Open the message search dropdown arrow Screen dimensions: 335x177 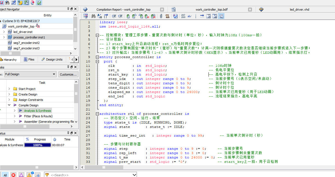[134, 175]
